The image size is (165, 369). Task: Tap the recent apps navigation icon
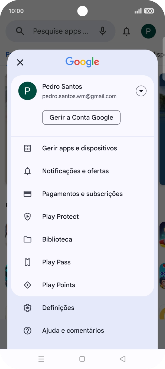(x=41, y=359)
